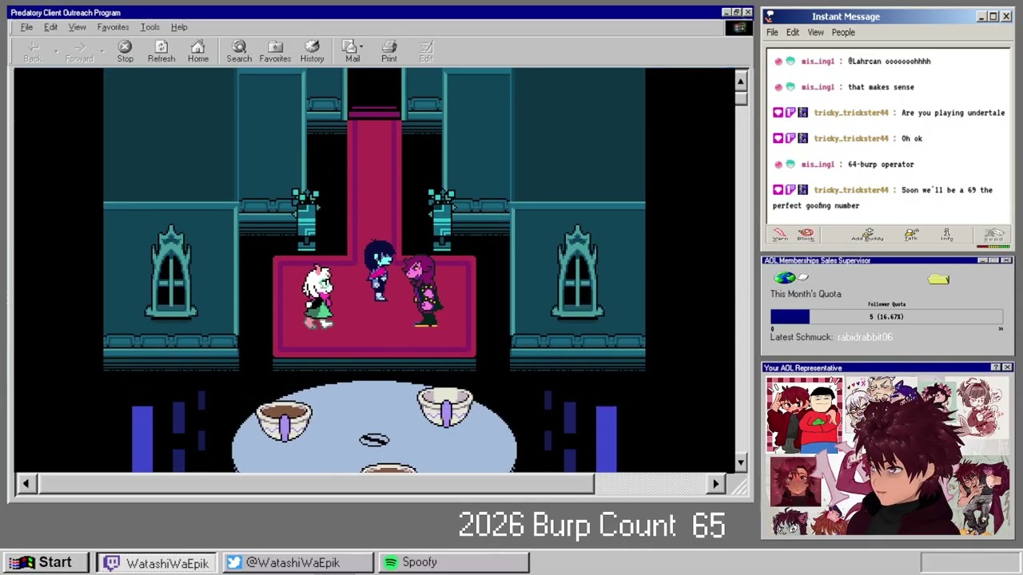This screenshot has height=575, width=1023.
Task: Click the browser scroll-up arrow
Action: 741,81
